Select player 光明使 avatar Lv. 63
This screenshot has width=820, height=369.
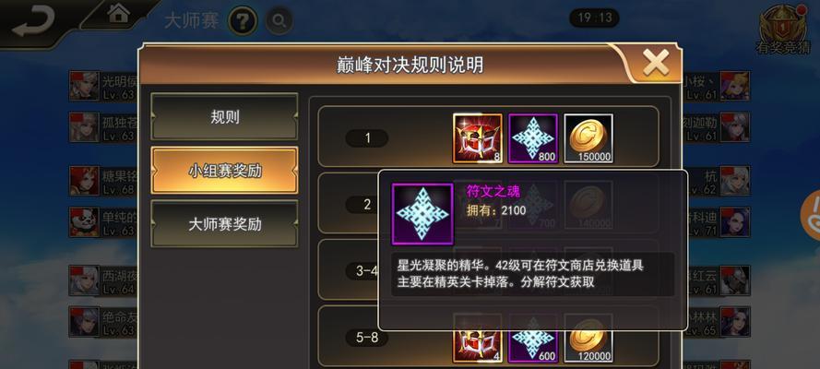coord(84,86)
